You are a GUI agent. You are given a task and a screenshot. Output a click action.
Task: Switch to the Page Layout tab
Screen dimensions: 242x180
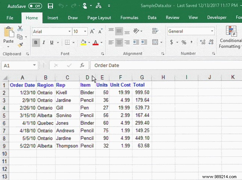tap(99, 18)
